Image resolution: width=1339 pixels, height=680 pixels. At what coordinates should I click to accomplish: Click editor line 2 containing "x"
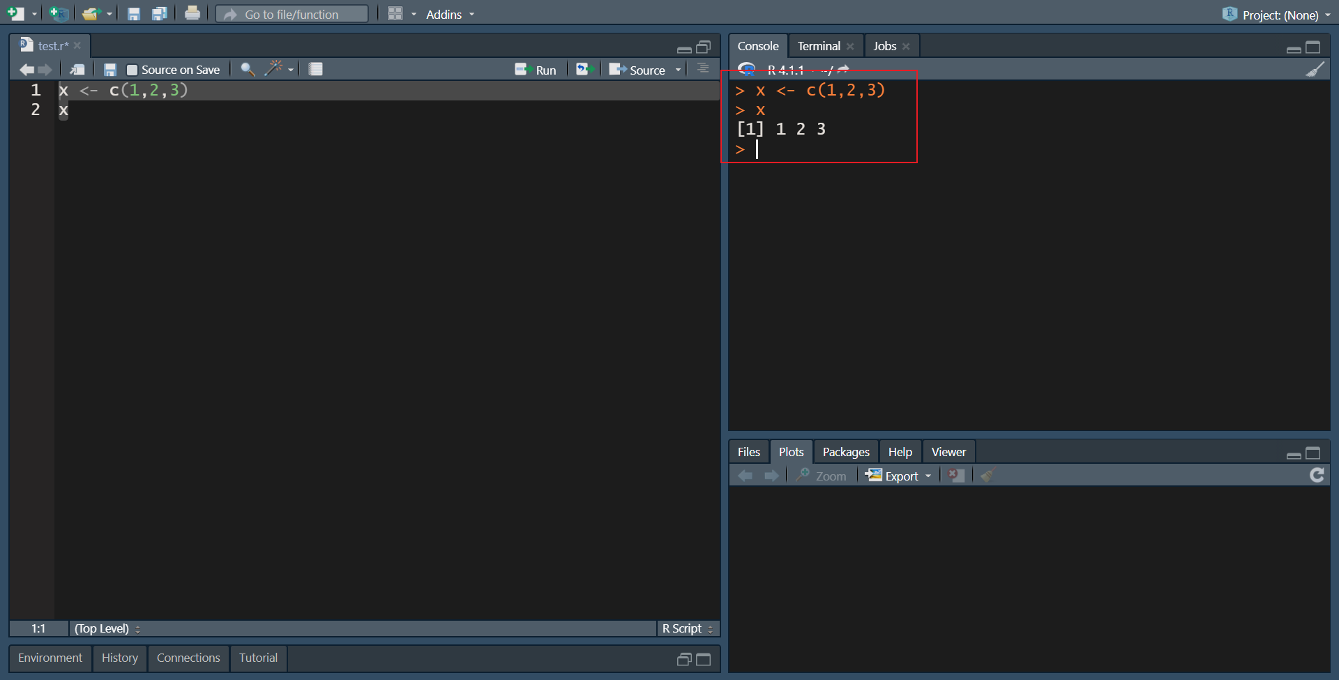(387, 110)
